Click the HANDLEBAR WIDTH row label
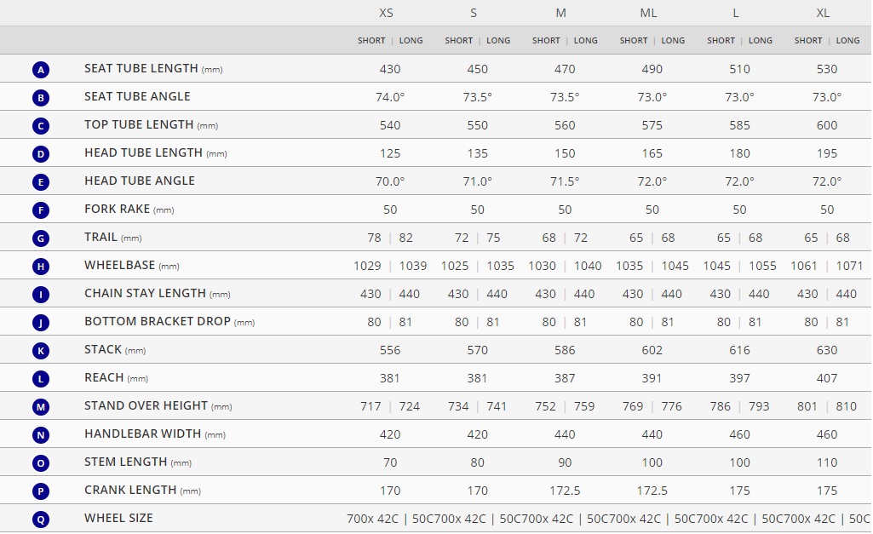The height and width of the screenshot is (534, 873). point(142,434)
